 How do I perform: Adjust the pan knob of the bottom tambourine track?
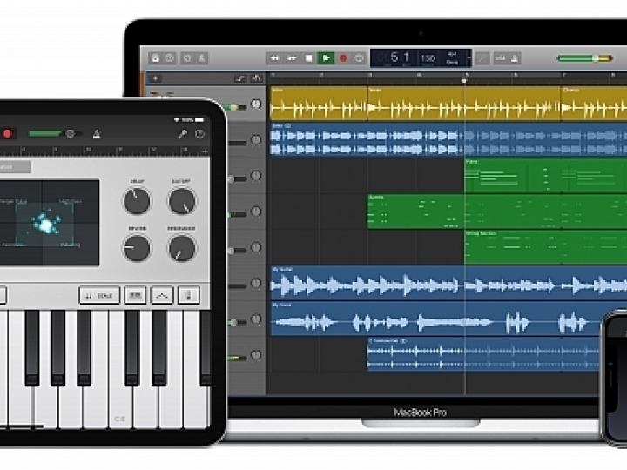pos(256,355)
